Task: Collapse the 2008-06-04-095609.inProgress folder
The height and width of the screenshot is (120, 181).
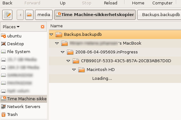Action: click(x=62, y=52)
